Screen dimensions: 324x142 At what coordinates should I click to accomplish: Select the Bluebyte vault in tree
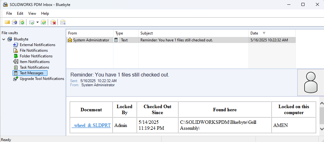point(21,39)
